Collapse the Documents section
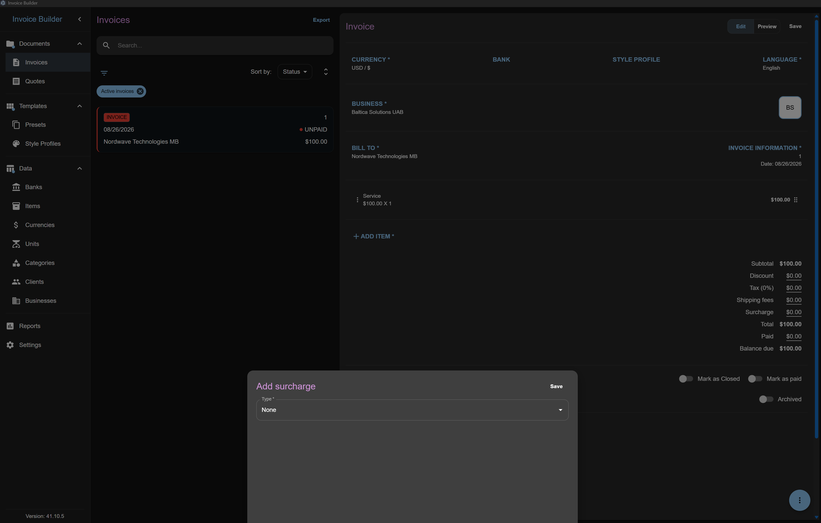 click(79, 44)
